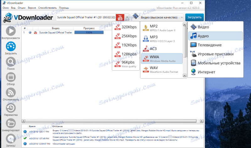Choose the AC3 audio format
The height and width of the screenshot is (148, 251).
tap(162, 49)
